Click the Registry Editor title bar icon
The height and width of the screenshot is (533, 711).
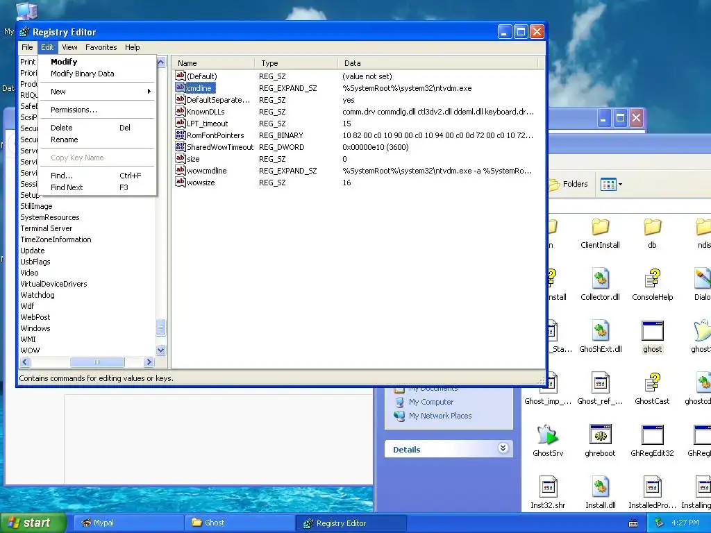coord(24,32)
